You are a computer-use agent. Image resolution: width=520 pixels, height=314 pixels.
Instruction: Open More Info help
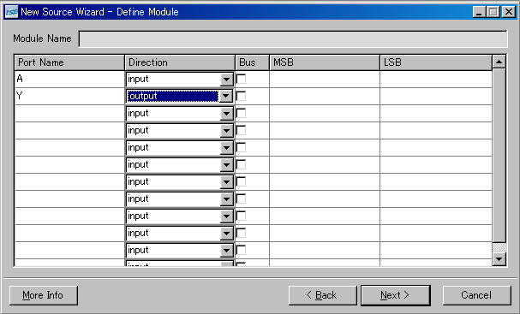tap(44, 295)
